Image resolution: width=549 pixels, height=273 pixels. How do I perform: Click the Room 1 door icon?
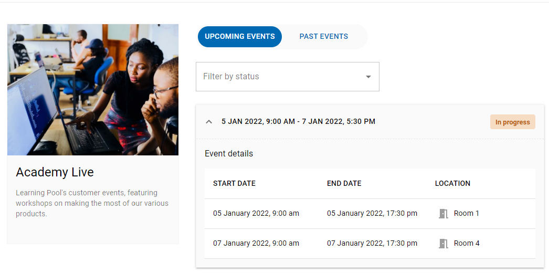444,214
